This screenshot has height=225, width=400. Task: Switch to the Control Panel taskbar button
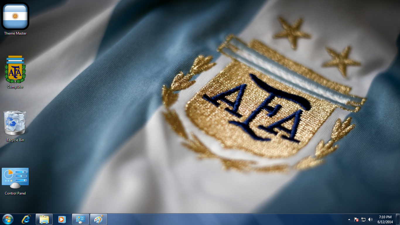pyautogui.click(x=81, y=219)
